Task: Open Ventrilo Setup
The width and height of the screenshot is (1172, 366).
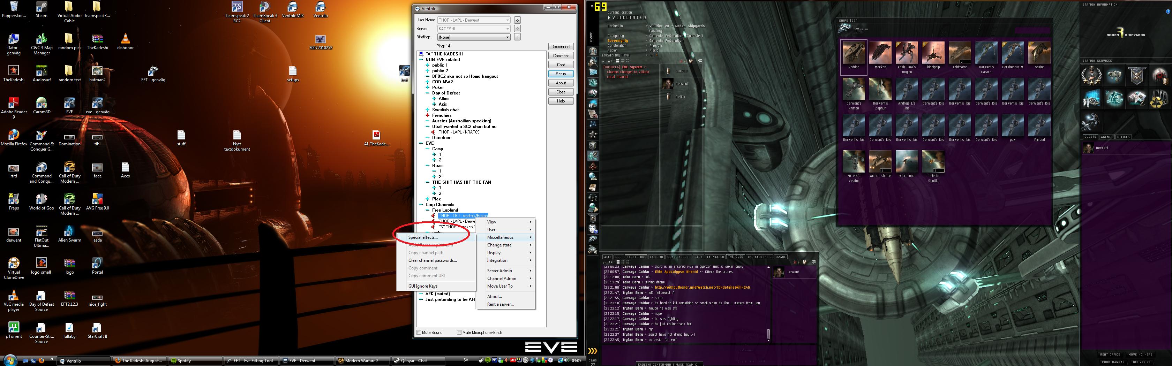Action: [561, 74]
